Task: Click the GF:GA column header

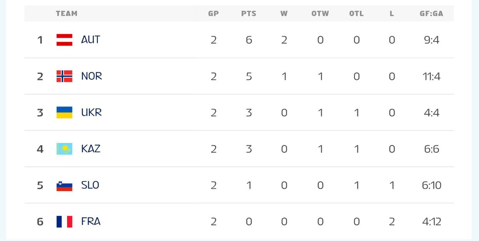Action: (x=431, y=13)
